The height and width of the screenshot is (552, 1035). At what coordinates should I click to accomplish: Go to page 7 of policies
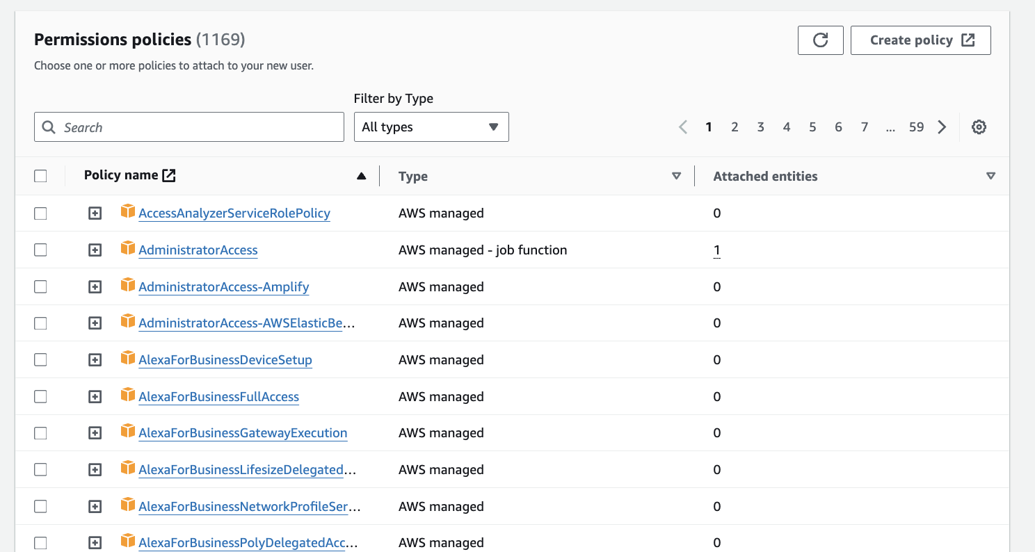[x=865, y=127]
